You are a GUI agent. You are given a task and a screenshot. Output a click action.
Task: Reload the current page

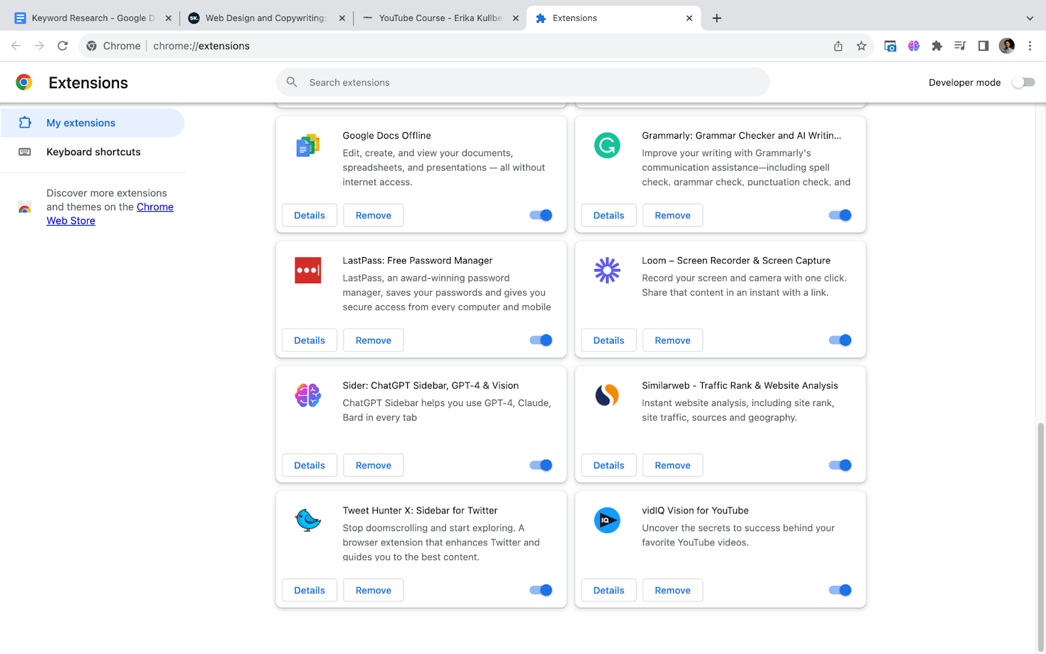(x=63, y=46)
